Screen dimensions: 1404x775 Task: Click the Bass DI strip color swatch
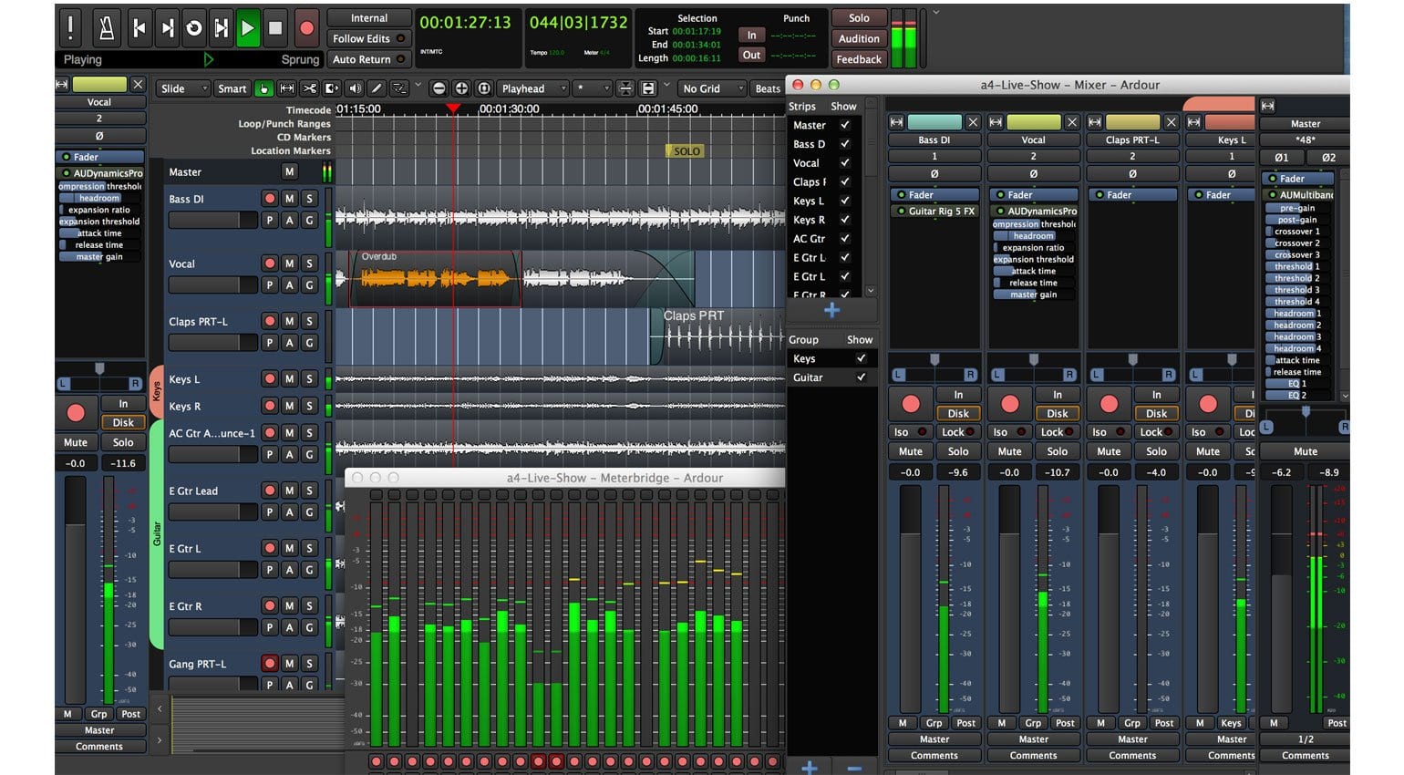[x=934, y=122]
